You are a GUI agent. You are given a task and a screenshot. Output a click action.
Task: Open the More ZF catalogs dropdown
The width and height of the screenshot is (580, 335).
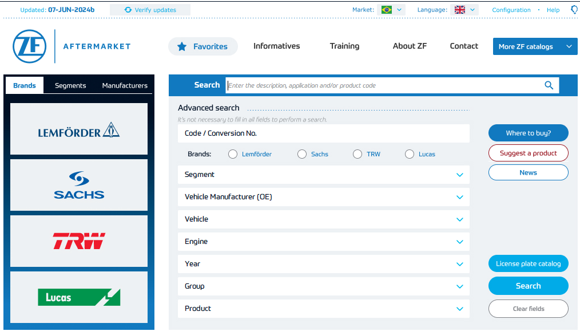pos(535,46)
